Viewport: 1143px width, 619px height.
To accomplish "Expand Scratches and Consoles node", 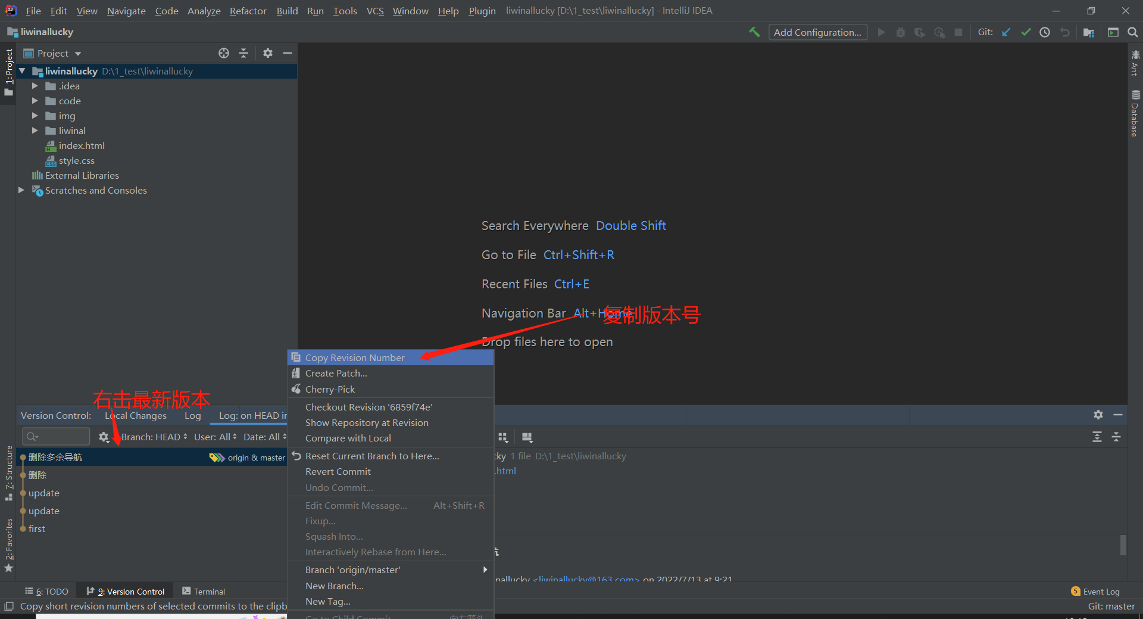I will tap(21, 190).
